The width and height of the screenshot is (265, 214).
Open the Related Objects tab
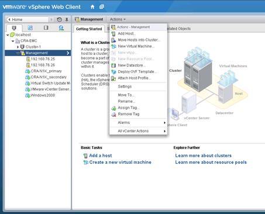[x=178, y=29]
